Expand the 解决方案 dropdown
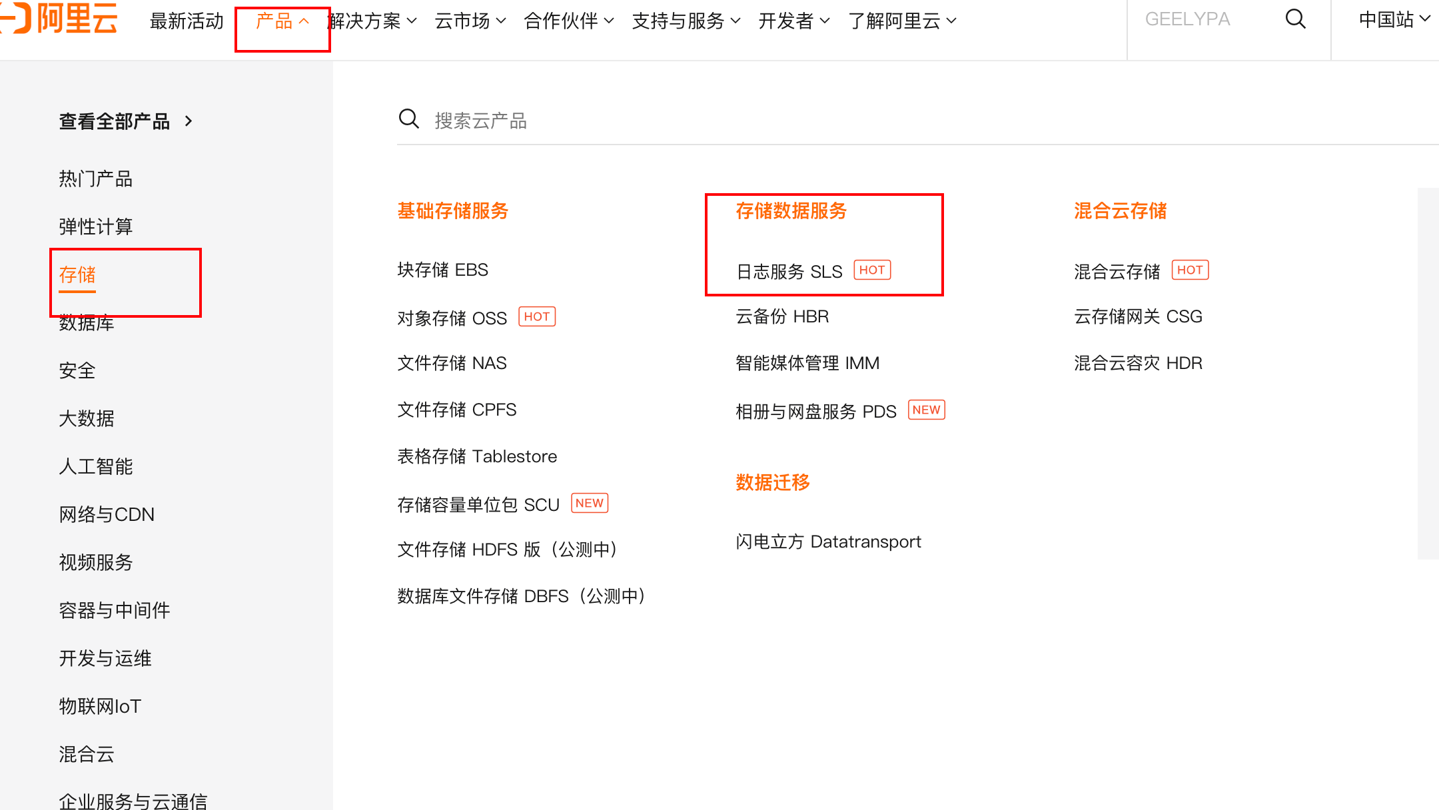Image resolution: width=1439 pixels, height=810 pixels. [x=372, y=21]
